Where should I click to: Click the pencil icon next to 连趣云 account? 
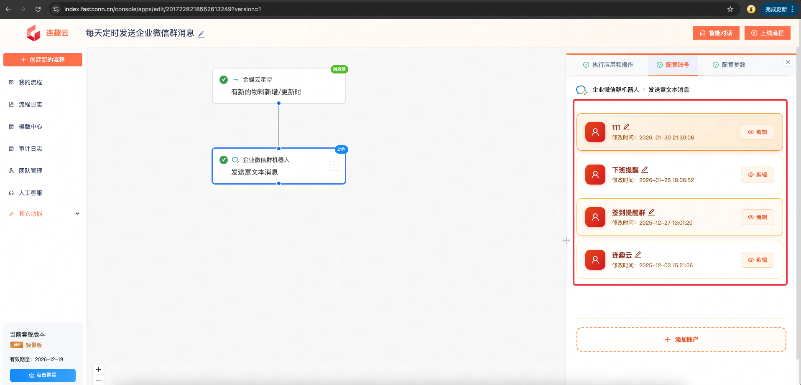click(638, 255)
